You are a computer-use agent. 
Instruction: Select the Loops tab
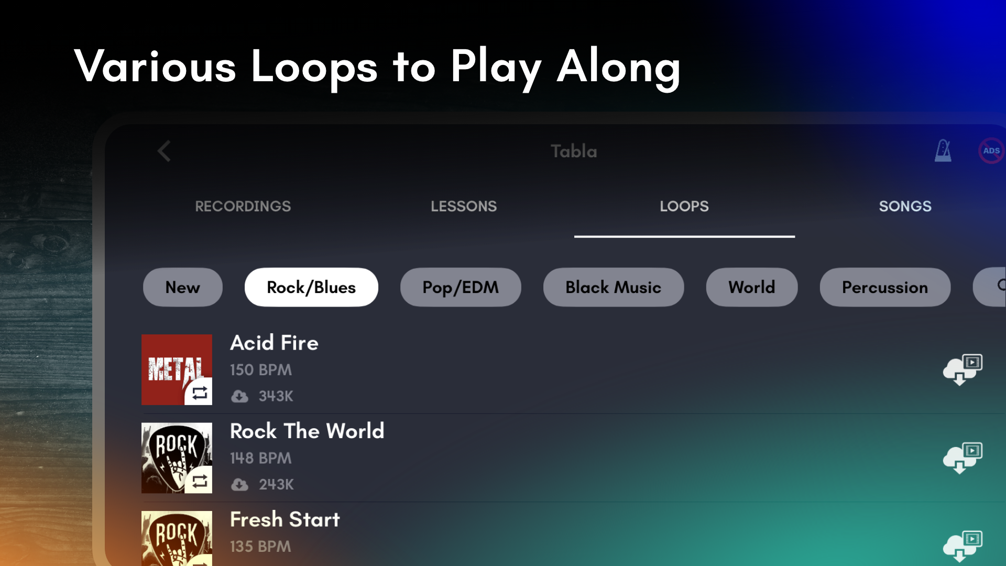click(x=684, y=206)
